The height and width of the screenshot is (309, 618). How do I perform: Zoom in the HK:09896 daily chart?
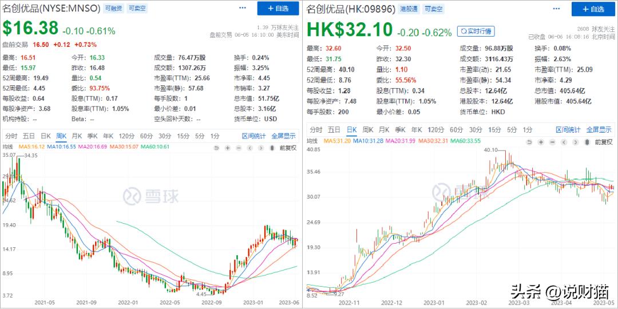541,142
